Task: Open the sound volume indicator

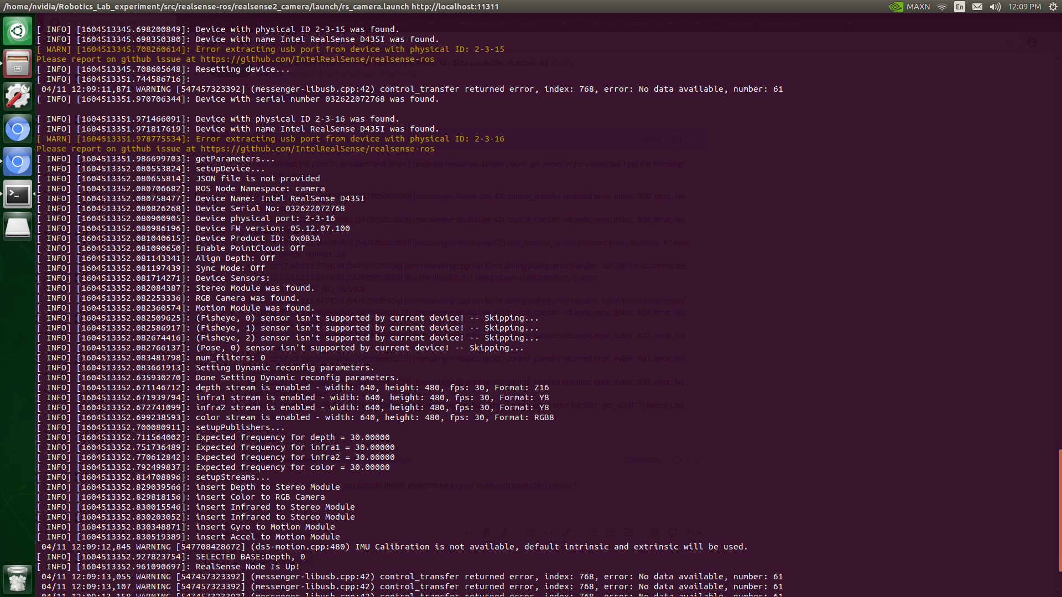Action: [995, 7]
